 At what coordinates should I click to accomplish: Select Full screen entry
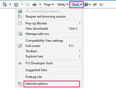pos(49,46)
